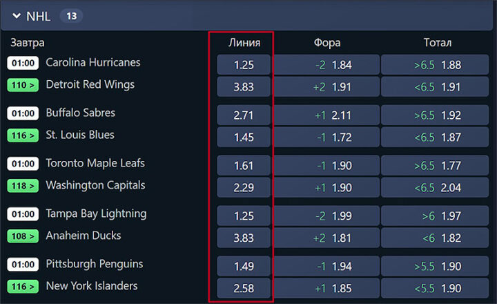This screenshot has height=304, width=497.
Task: Pick total under 6.5 at 2.04
Action: [437, 187]
